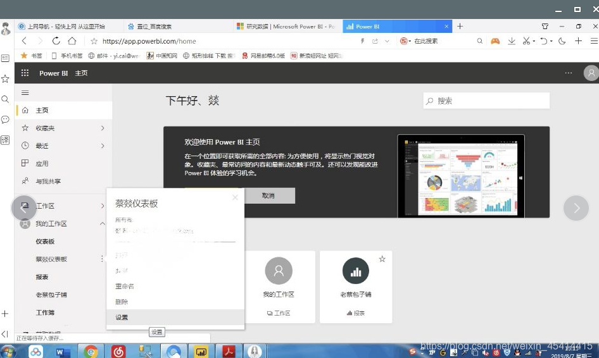Click the browser search magnifier icon

click(x=479, y=41)
